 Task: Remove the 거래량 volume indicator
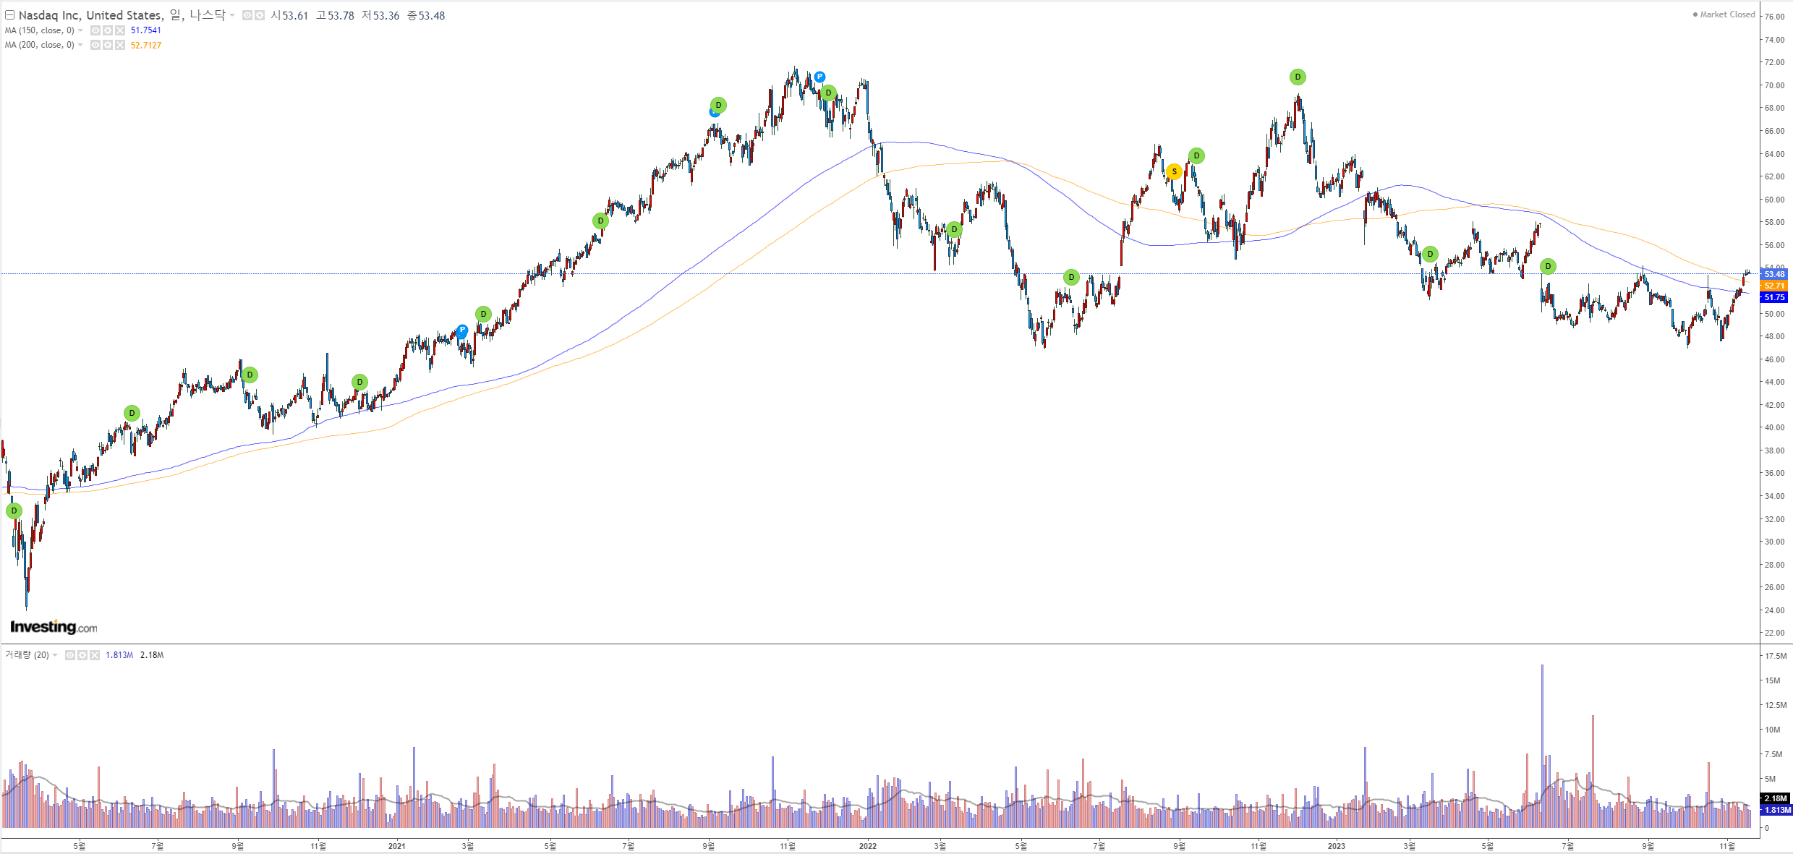coord(95,655)
